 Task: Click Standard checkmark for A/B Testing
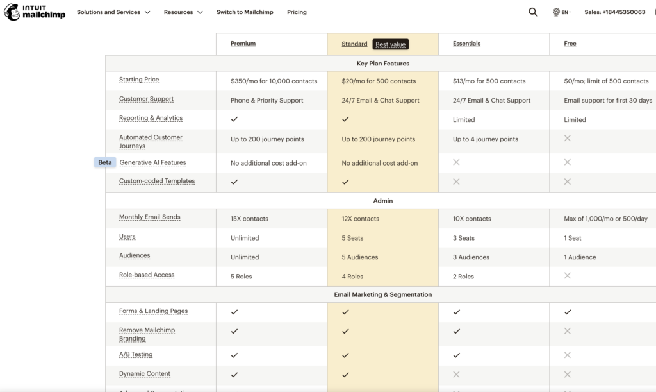[345, 355]
